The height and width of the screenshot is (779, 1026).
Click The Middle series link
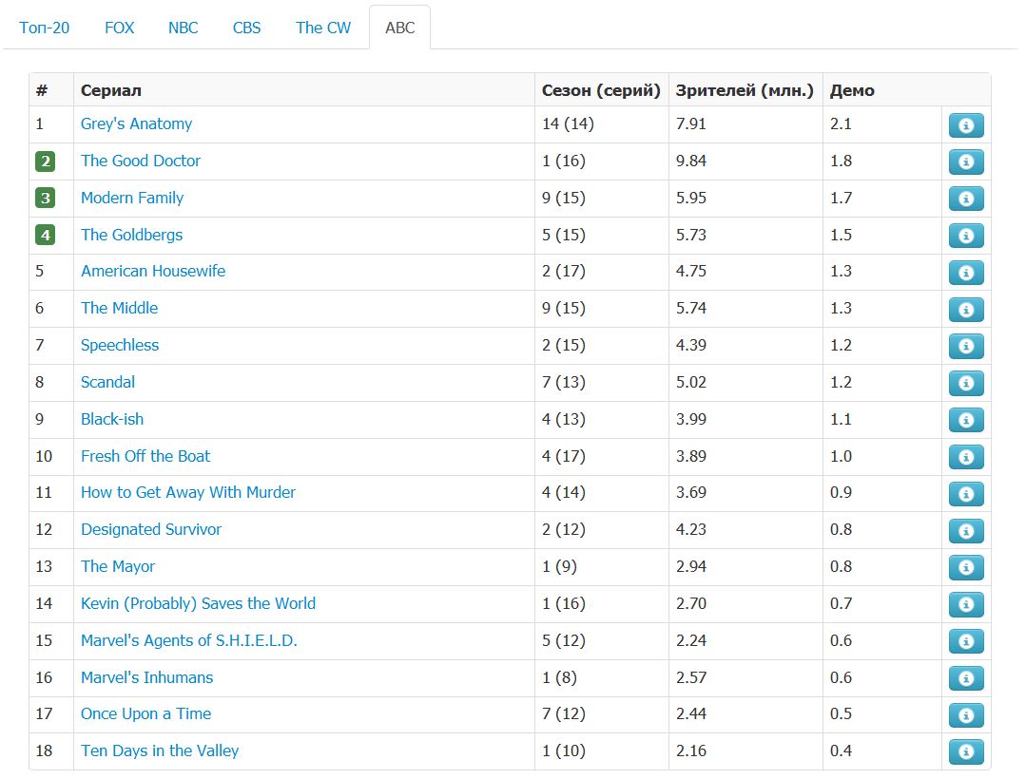coord(119,308)
